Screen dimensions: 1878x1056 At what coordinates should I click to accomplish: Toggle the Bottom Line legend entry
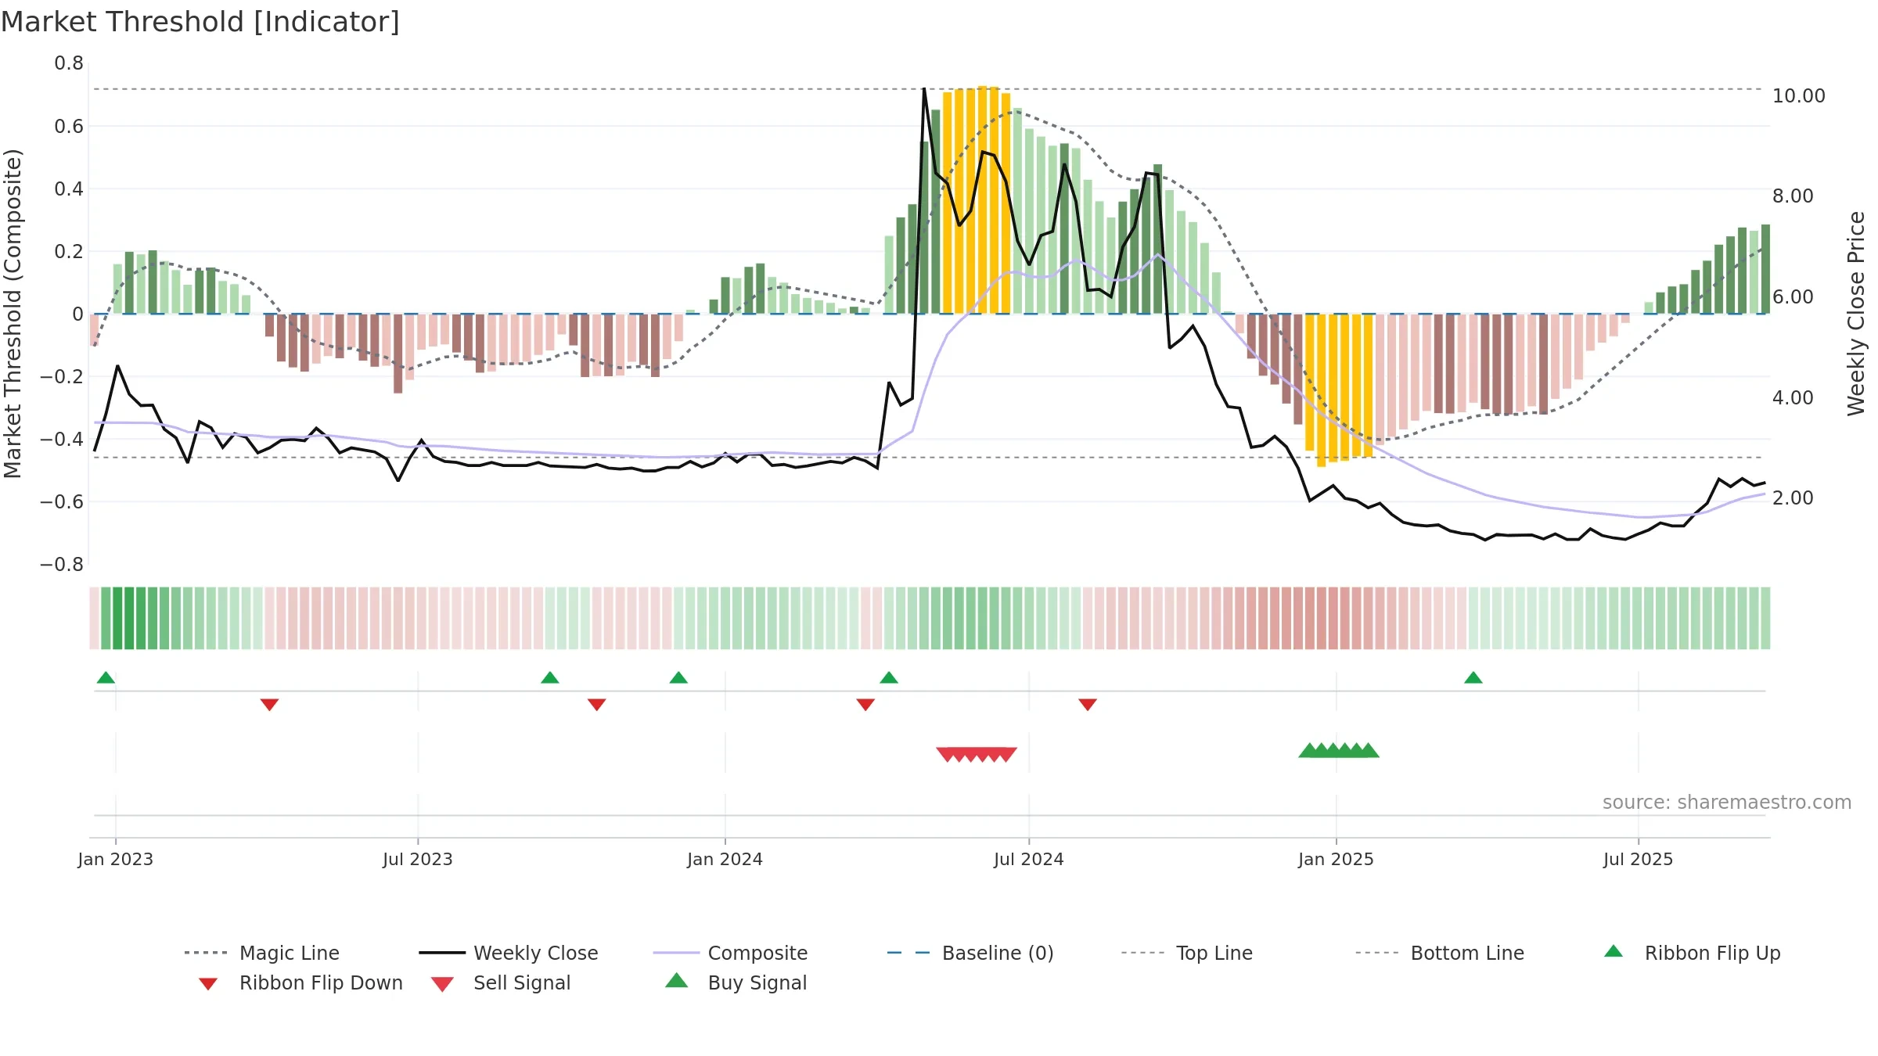pyautogui.click(x=1440, y=953)
